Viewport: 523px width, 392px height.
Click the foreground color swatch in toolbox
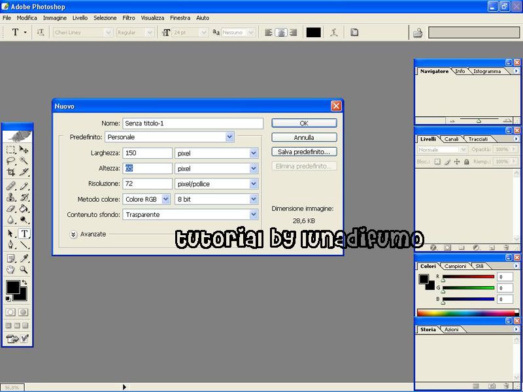click(x=13, y=287)
